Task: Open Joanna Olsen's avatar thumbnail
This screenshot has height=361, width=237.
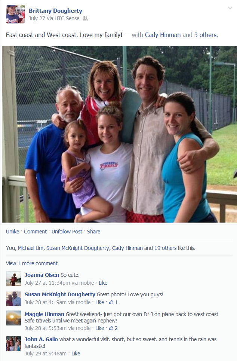Action: pyautogui.click(x=13, y=279)
